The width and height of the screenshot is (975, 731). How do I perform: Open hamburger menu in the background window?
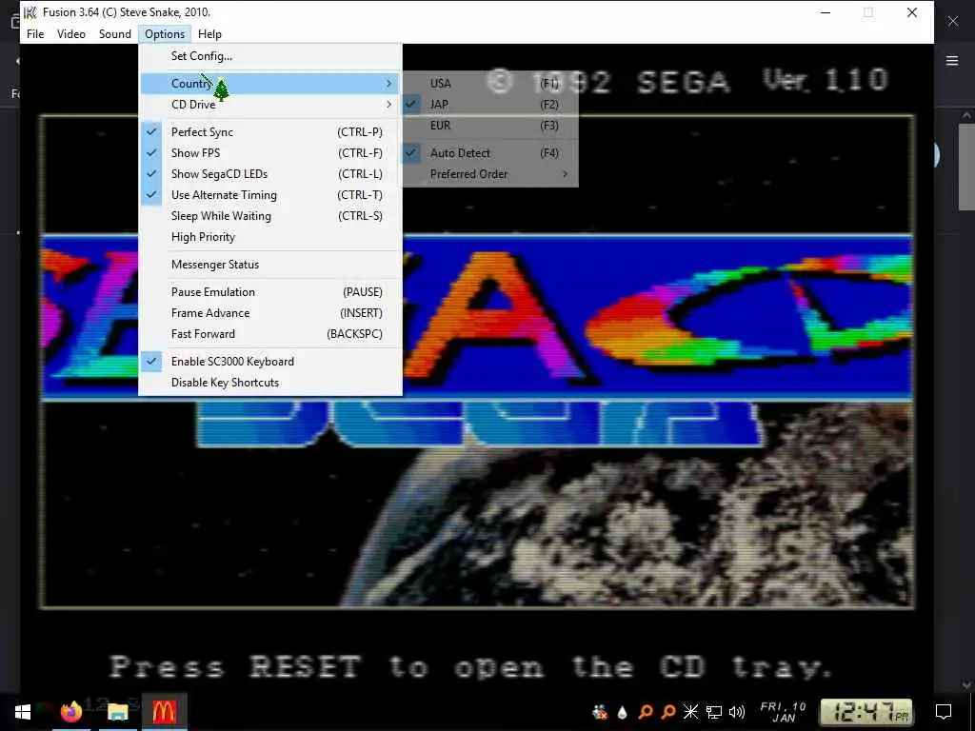[952, 61]
